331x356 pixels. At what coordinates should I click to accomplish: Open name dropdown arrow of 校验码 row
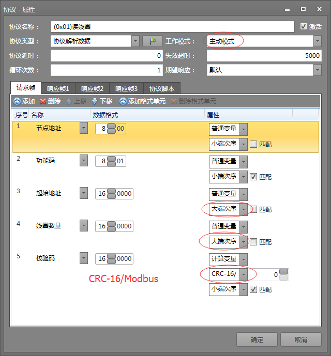(x=84, y=258)
